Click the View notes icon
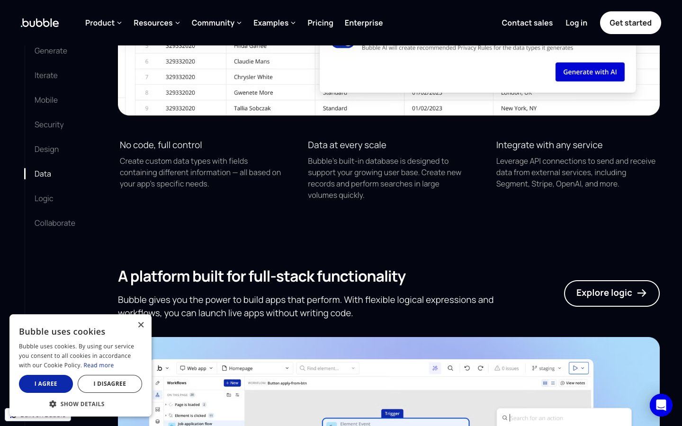 (x=573, y=383)
